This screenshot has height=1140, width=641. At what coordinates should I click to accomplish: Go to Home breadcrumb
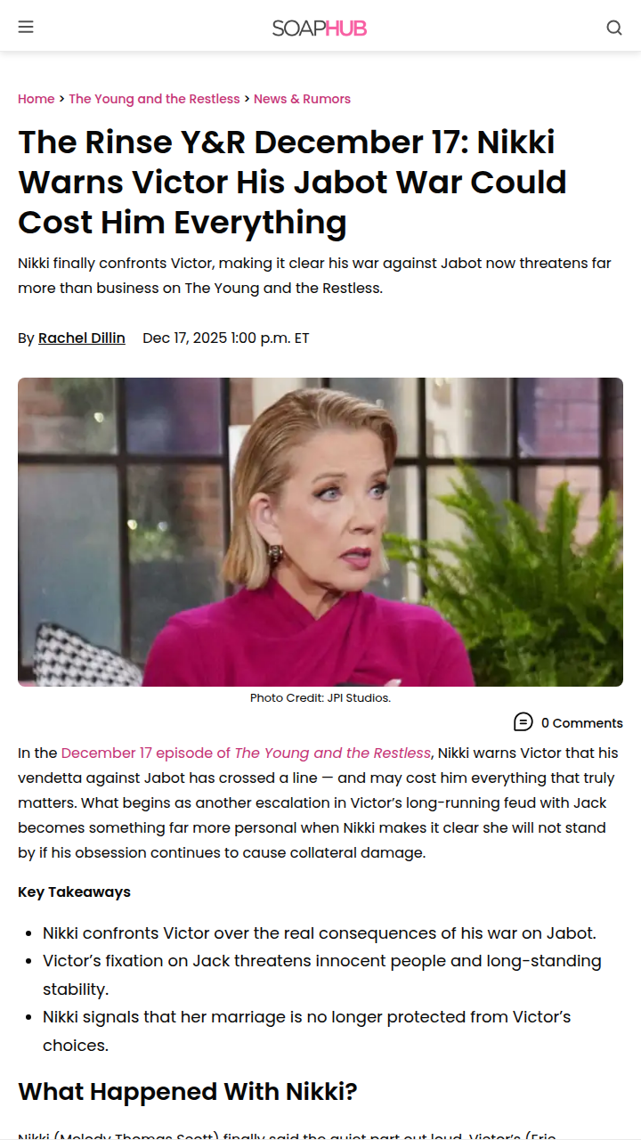37,99
